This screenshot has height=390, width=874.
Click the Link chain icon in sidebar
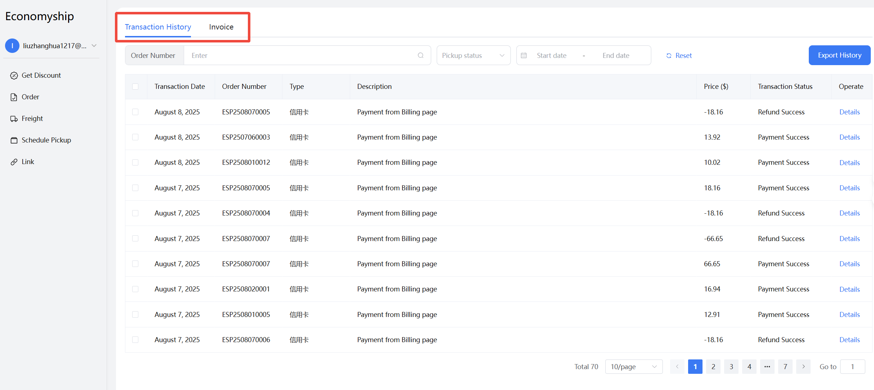click(14, 162)
